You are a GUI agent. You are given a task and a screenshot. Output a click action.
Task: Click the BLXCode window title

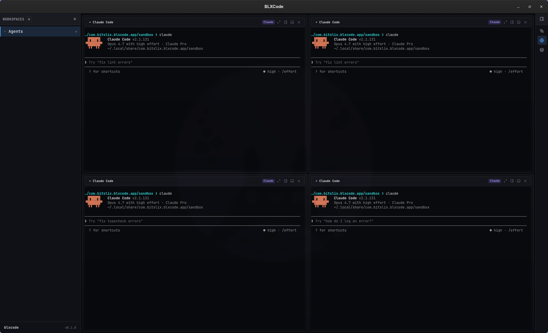point(274,7)
